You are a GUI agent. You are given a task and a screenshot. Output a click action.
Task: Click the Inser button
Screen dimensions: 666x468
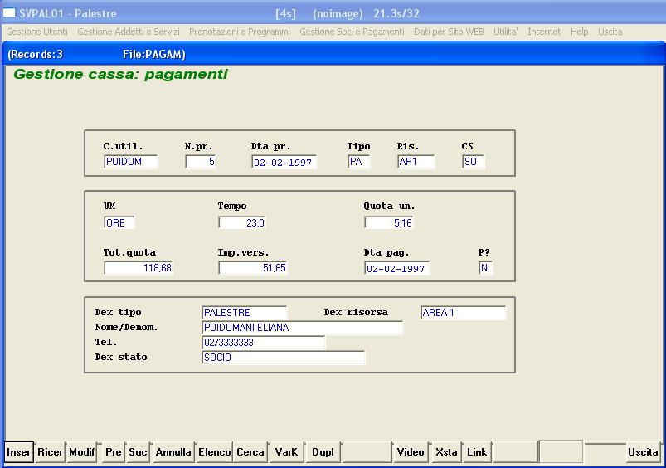click(19, 452)
